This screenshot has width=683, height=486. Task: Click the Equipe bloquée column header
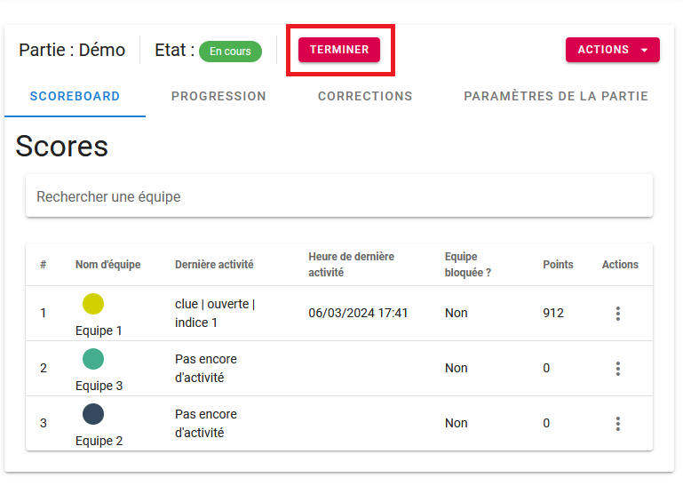(x=467, y=265)
